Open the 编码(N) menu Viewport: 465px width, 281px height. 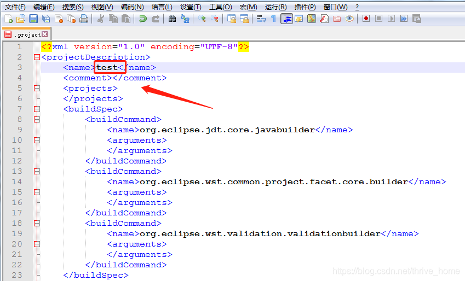[132, 7]
